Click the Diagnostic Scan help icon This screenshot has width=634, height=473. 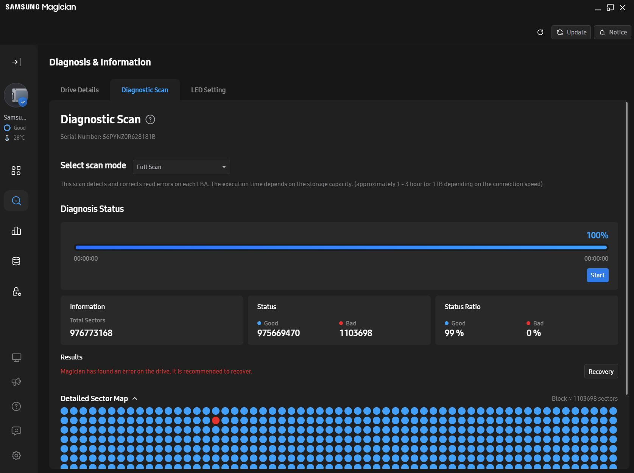tap(150, 120)
